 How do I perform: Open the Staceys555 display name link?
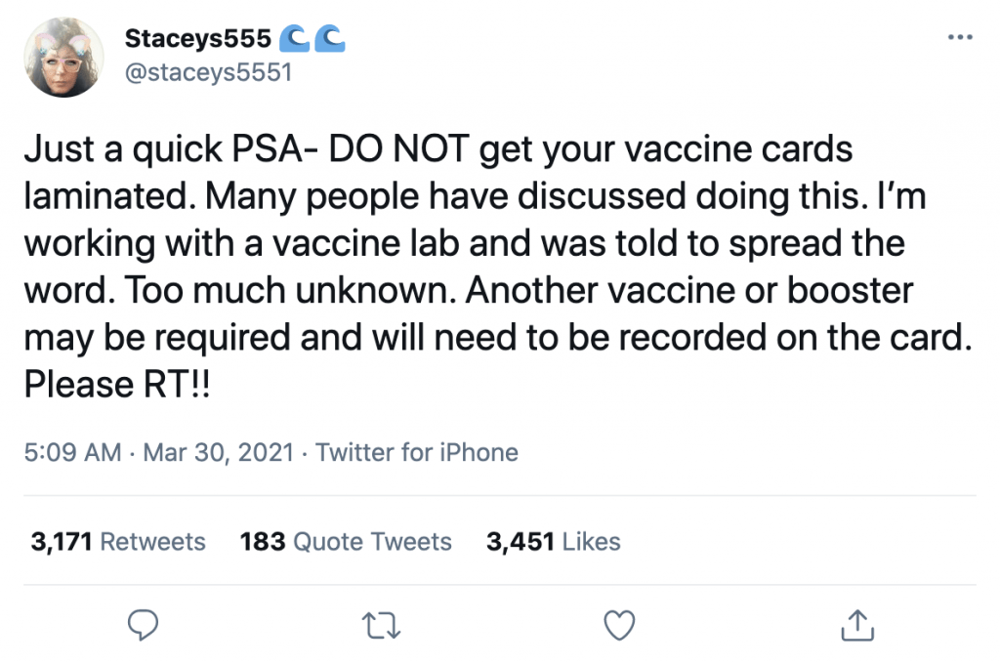click(x=197, y=39)
